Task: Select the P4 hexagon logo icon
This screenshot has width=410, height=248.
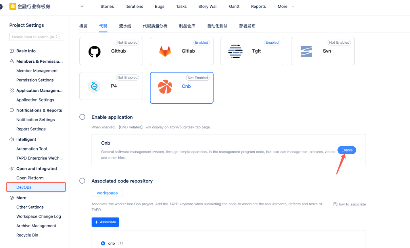Action: [94, 86]
